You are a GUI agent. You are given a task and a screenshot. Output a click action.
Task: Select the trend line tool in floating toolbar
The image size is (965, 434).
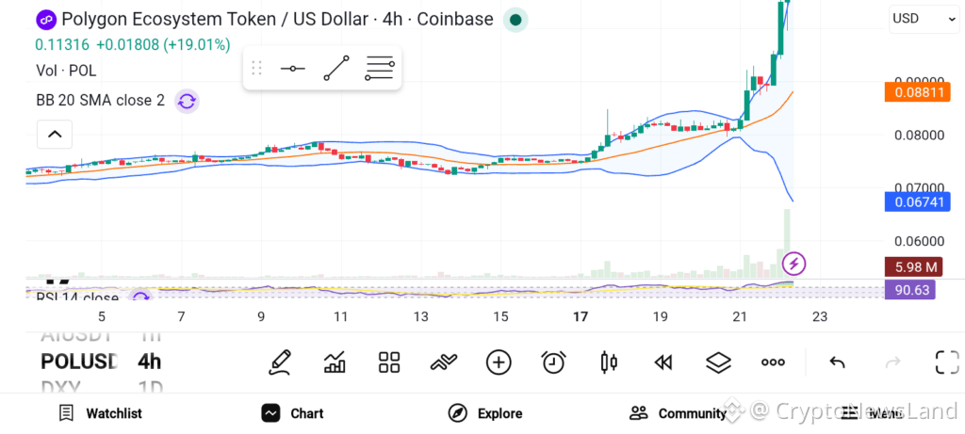336,68
